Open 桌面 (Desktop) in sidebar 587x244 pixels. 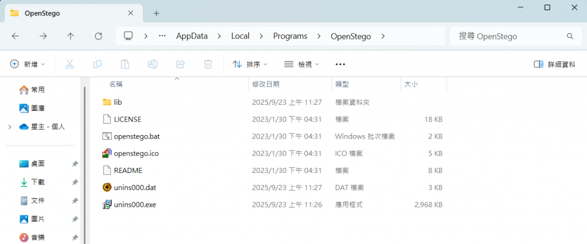click(x=32, y=164)
